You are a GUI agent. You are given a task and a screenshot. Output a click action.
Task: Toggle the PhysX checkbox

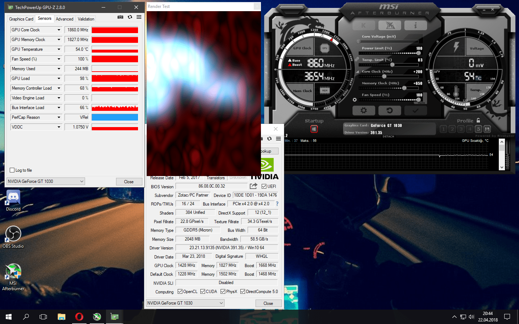pyautogui.click(x=223, y=292)
